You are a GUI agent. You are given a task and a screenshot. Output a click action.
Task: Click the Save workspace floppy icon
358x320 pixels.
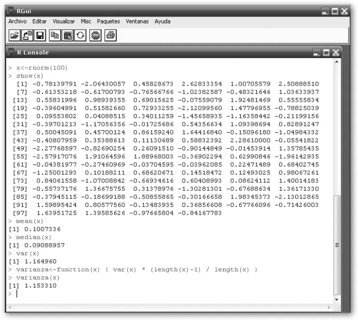tap(40, 35)
